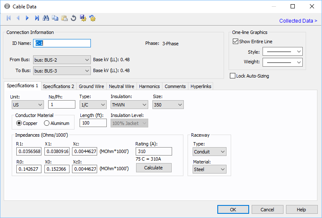Click the undo circular arrow icon

click(x=73, y=18)
